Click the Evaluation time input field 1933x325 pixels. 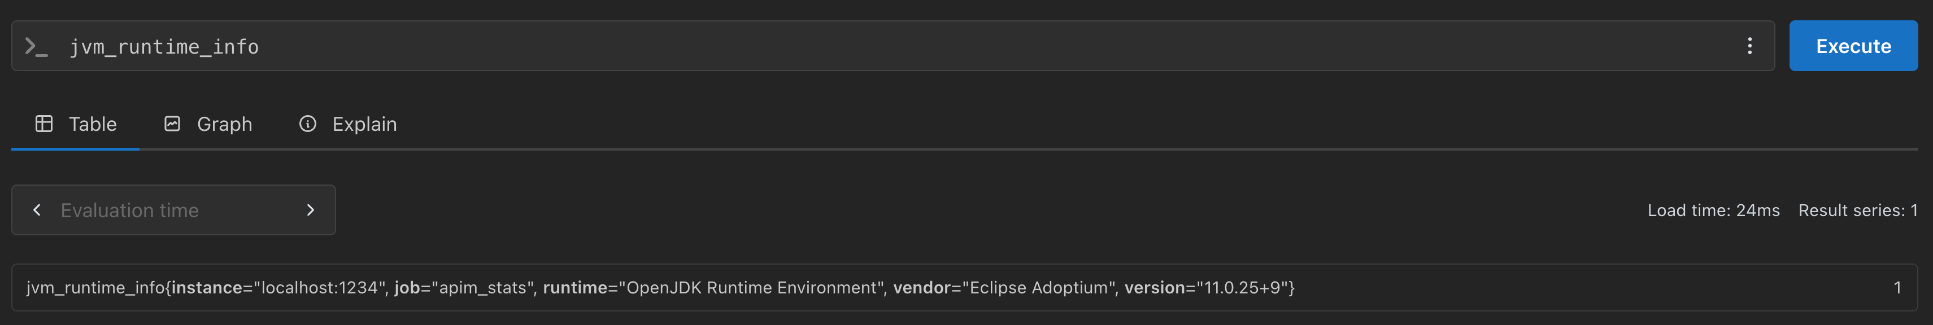173,210
